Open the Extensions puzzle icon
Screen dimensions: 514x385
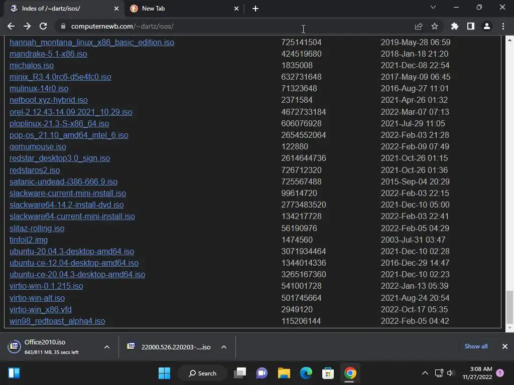point(455,26)
